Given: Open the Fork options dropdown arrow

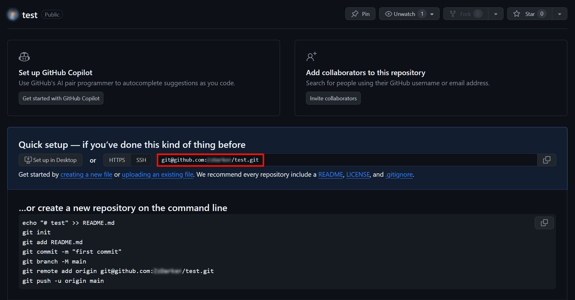Looking at the screenshot, I should pyautogui.click(x=496, y=14).
